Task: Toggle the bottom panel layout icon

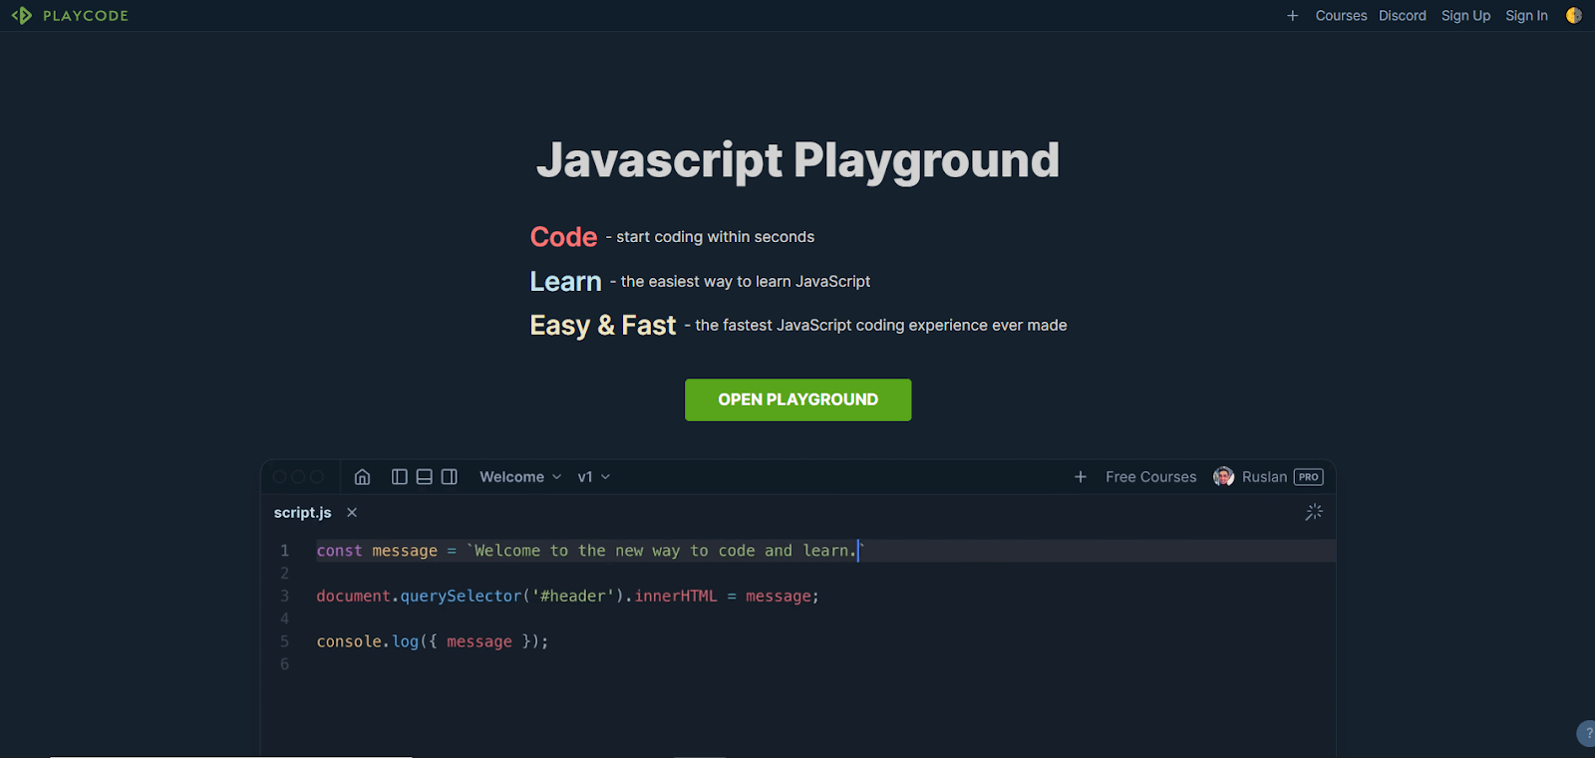Action: pyautogui.click(x=425, y=477)
